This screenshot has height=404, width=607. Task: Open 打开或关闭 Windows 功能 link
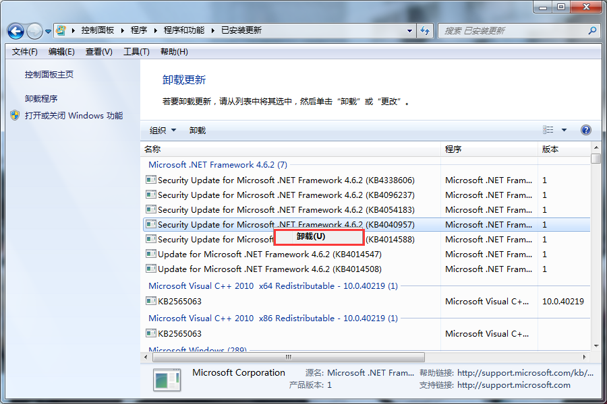(x=74, y=115)
